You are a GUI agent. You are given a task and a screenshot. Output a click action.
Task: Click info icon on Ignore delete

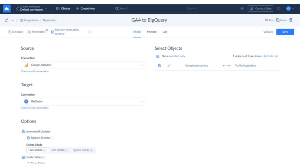pyautogui.click(x=92, y=150)
